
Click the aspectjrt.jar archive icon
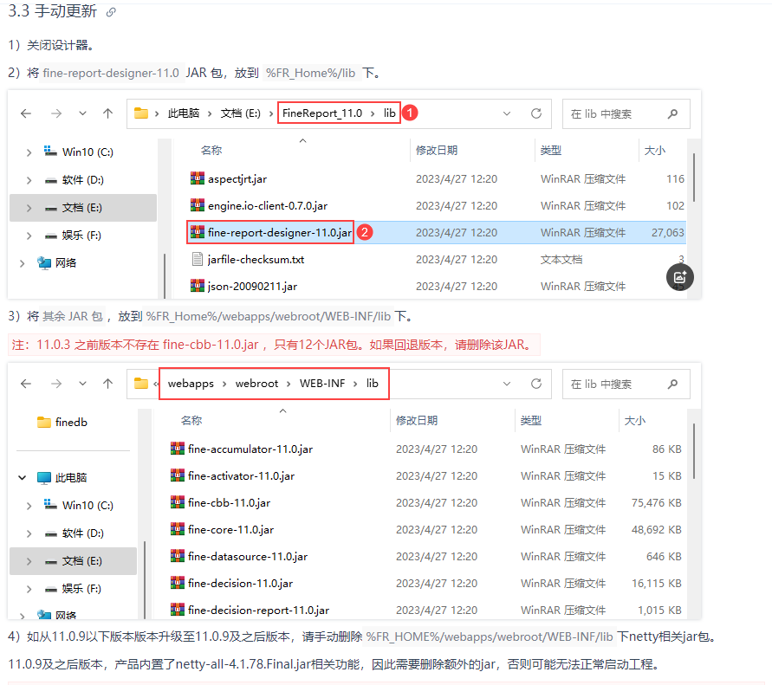coord(198,178)
